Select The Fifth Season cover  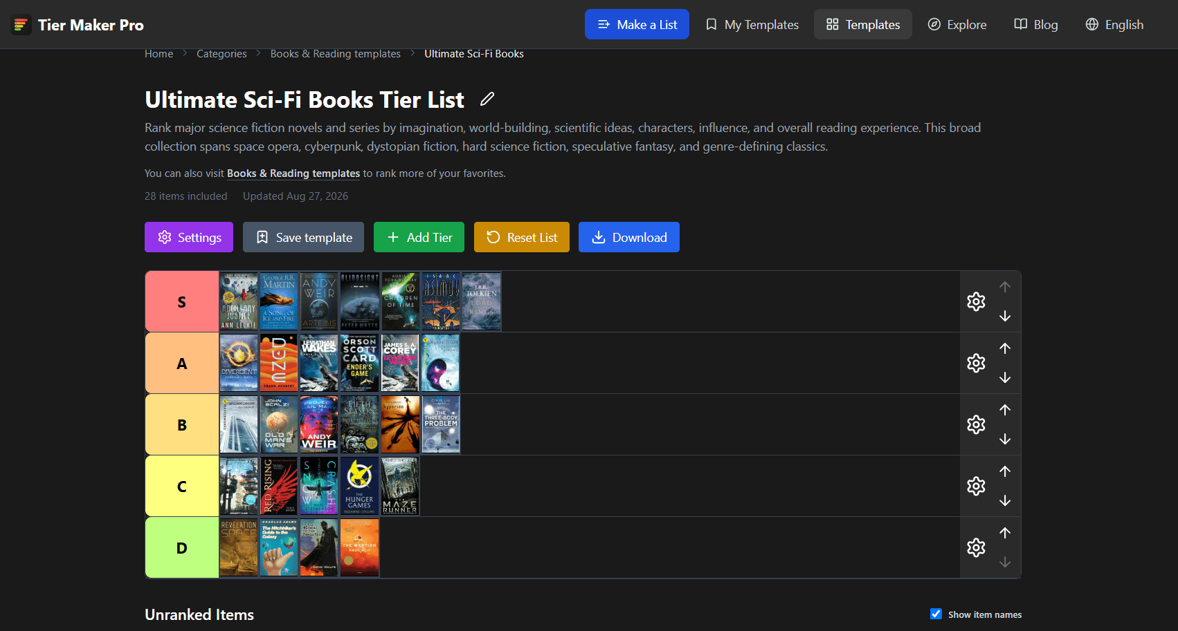(x=360, y=424)
